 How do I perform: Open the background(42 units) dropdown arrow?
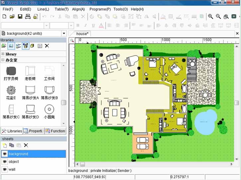[x=64, y=33]
